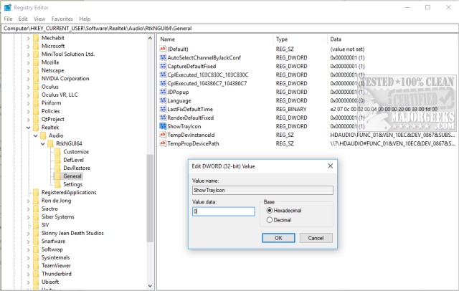Image resolution: width=459 pixels, height=291 pixels.
Task: Select the JDPopup DWORD icon
Action: click(x=163, y=92)
